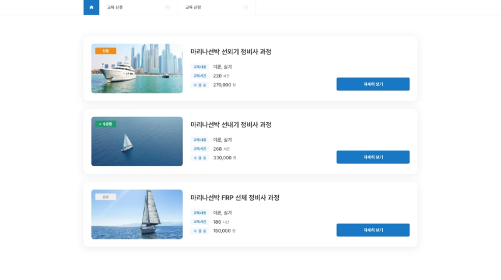Open details for 선내기 정비사 과정
This screenshot has height=280, width=501.
click(373, 157)
